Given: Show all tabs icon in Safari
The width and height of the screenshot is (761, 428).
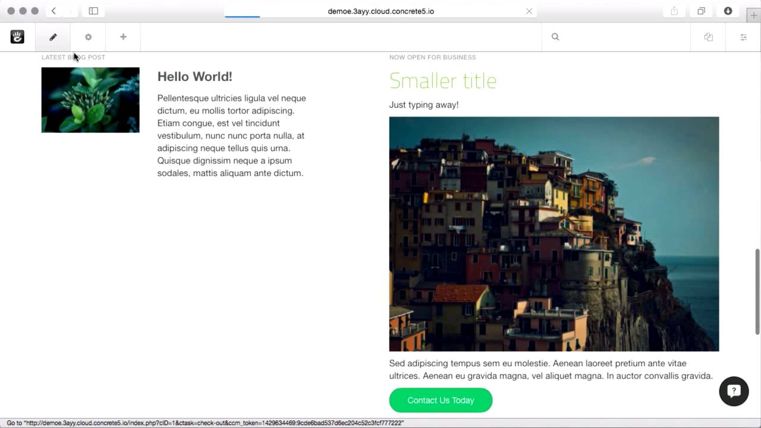Looking at the screenshot, I should tap(701, 11).
